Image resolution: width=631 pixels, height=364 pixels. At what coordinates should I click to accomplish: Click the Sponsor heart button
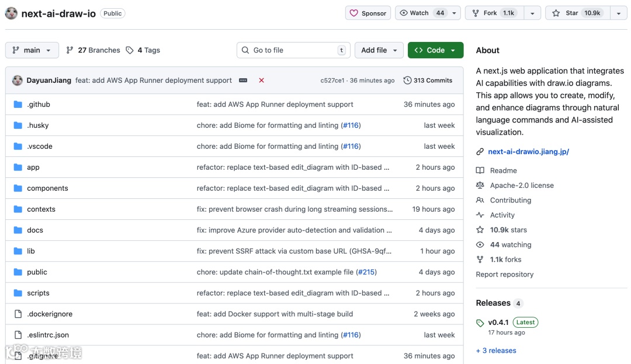tap(368, 13)
